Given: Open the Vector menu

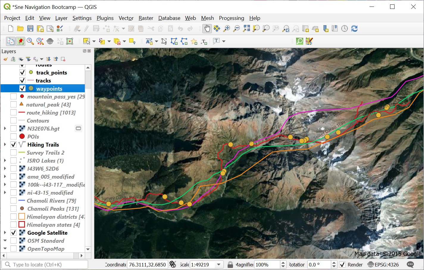Looking at the screenshot, I should coord(126,18).
